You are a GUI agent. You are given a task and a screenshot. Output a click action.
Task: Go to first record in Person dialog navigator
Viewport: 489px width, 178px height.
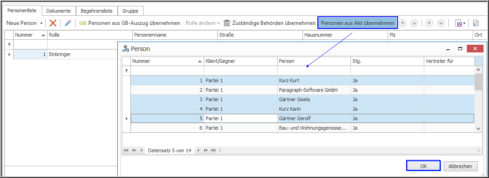point(126,150)
